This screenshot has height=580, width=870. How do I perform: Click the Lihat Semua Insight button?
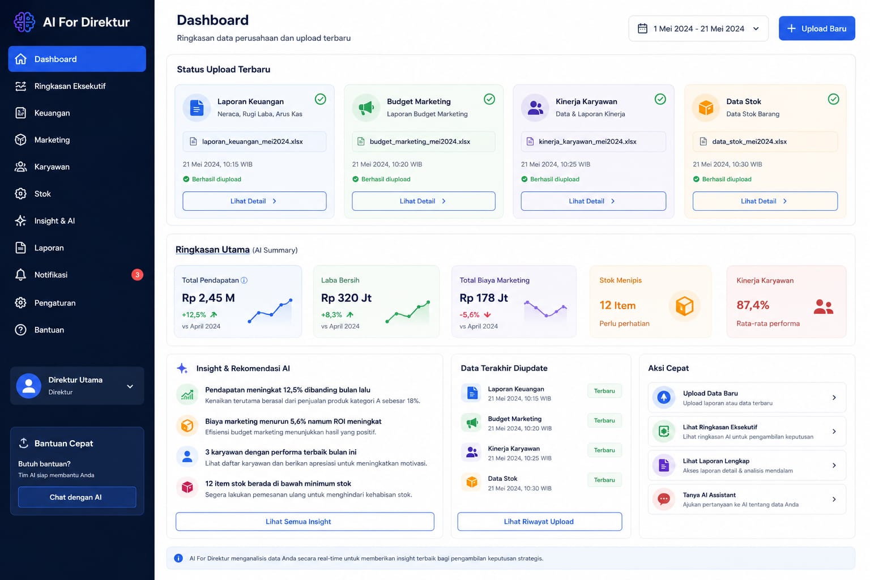305,522
